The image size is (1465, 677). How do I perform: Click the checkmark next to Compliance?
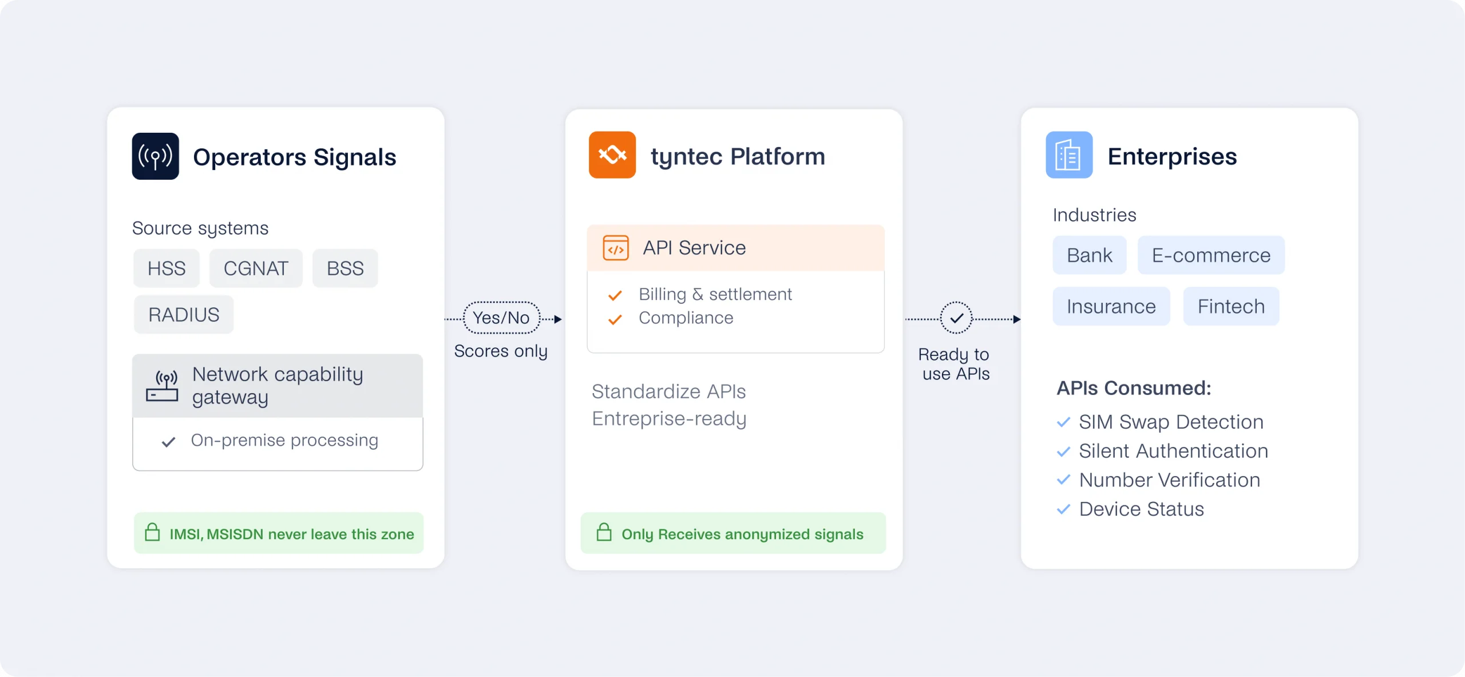615,319
